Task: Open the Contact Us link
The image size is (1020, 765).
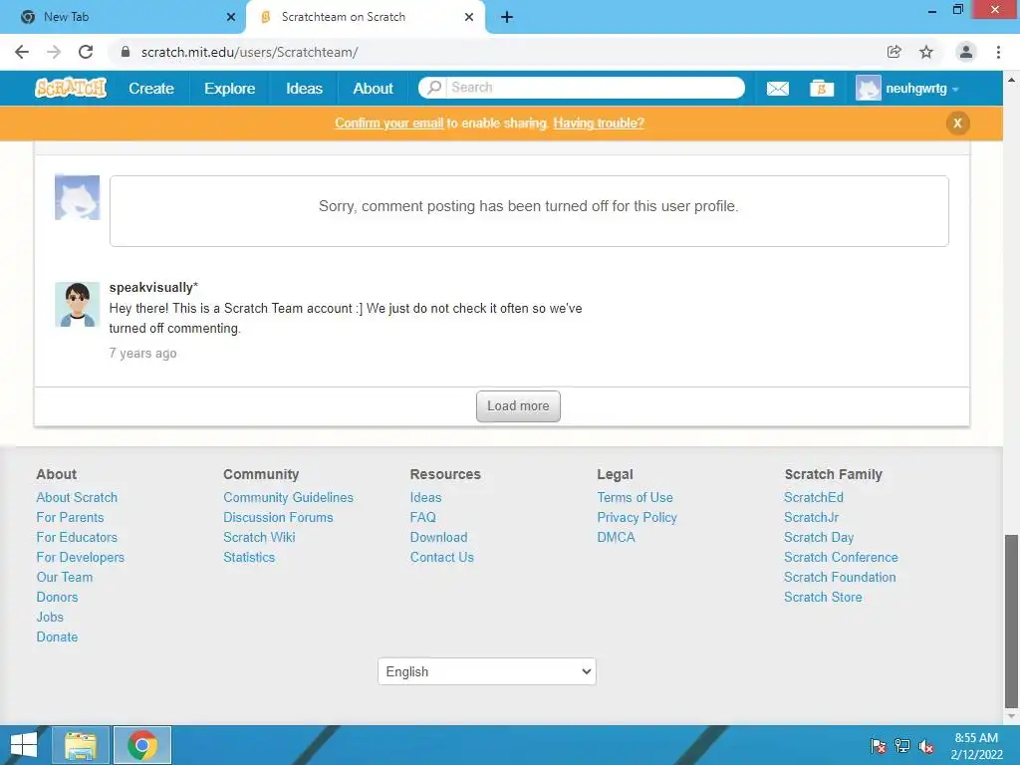Action: [x=441, y=558]
